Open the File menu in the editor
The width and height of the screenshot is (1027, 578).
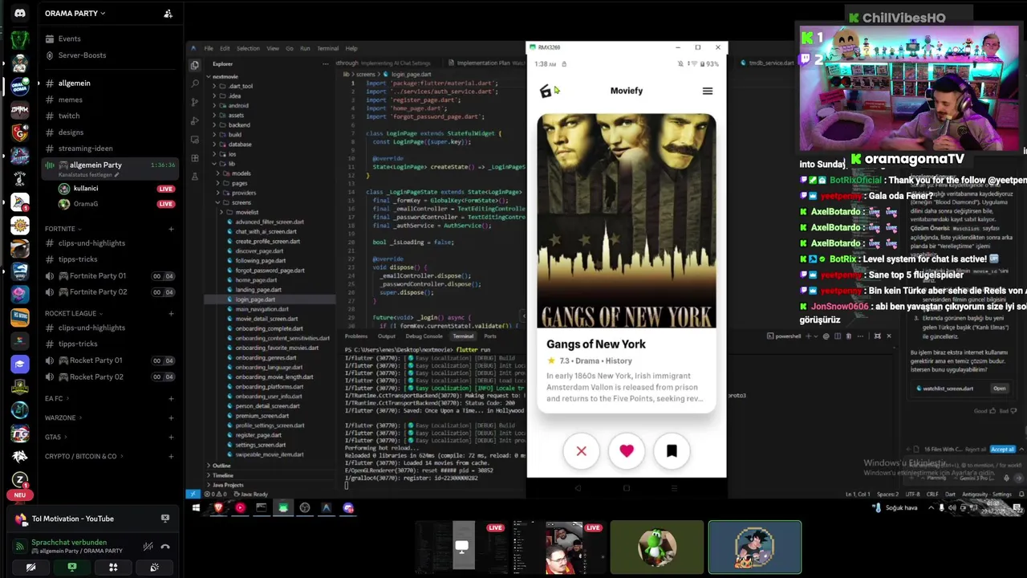point(209,48)
